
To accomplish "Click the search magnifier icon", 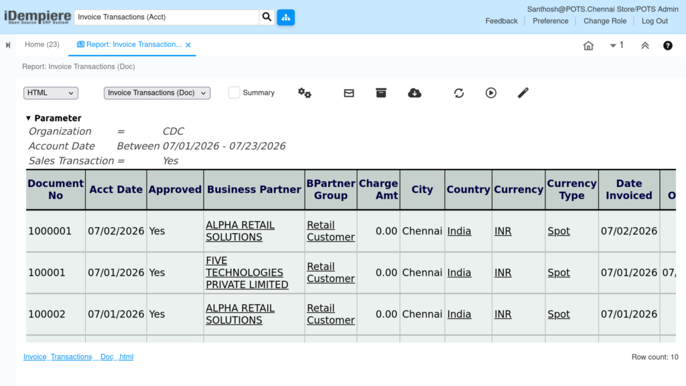I will (x=267, y=17).
